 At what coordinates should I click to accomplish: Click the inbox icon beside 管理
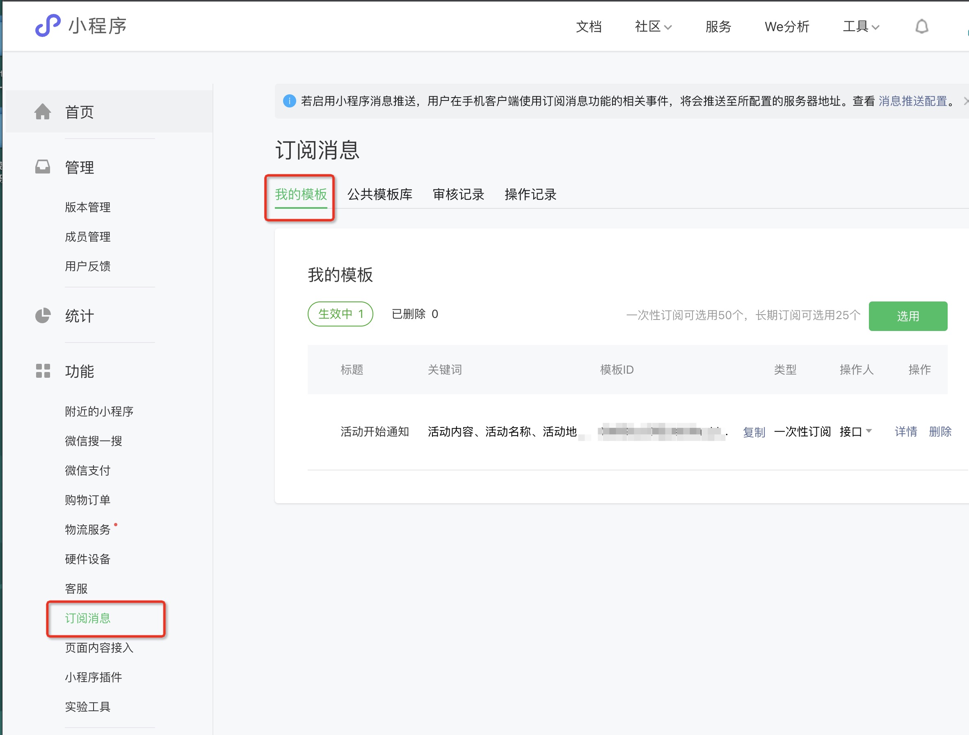pyautogui.click(x=43, y=167)
